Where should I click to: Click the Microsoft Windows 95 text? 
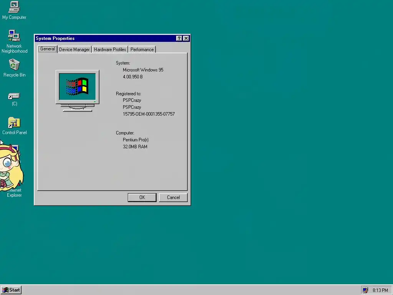pyautogui.click(x=143, y=70)
